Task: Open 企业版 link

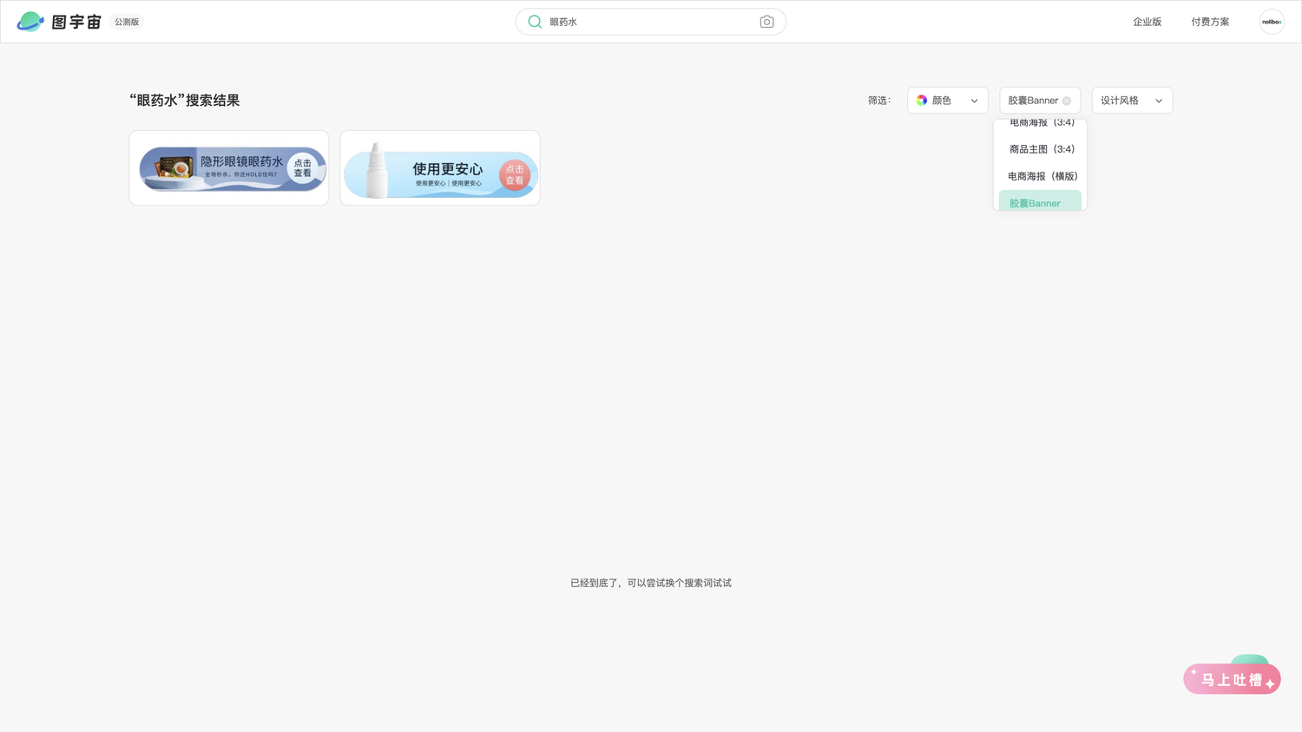Action: click(1147, 22)
